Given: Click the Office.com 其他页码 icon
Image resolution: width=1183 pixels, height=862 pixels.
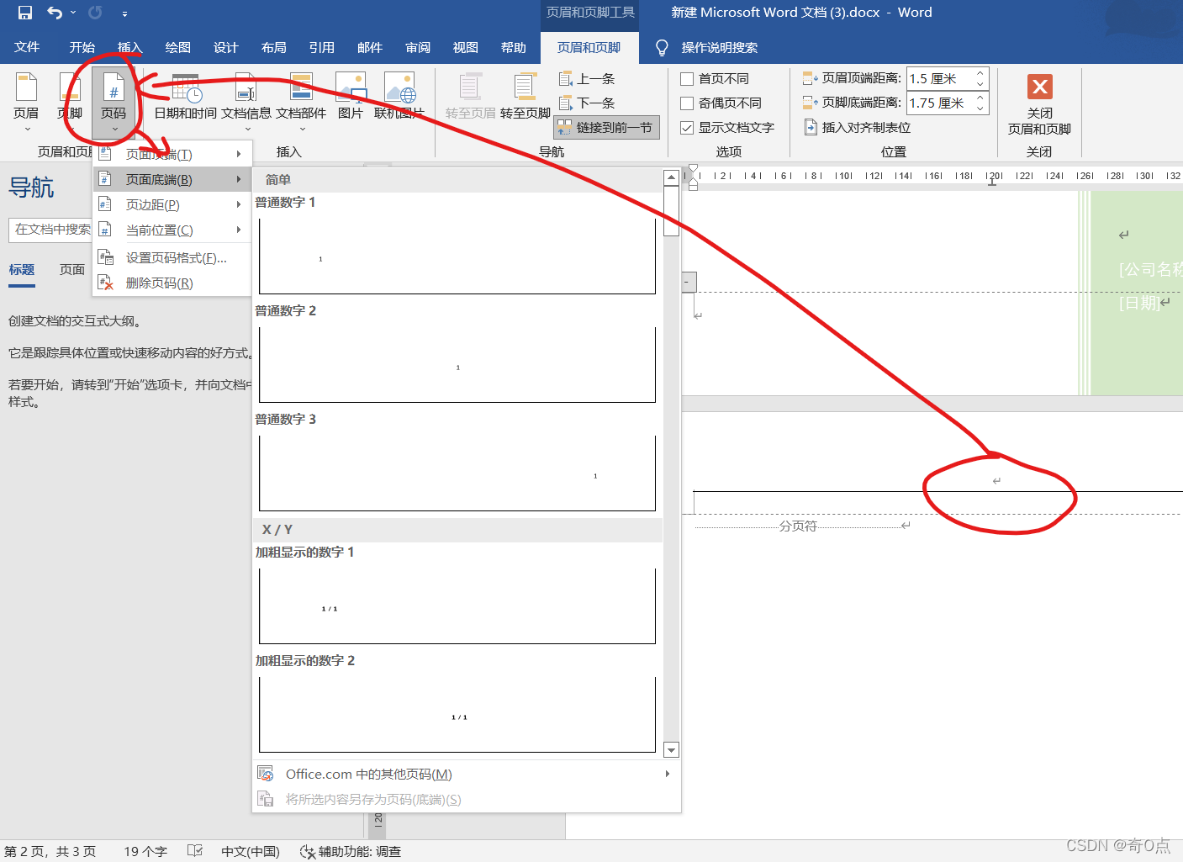Looking at the screenshot, I should click(266, 775).
